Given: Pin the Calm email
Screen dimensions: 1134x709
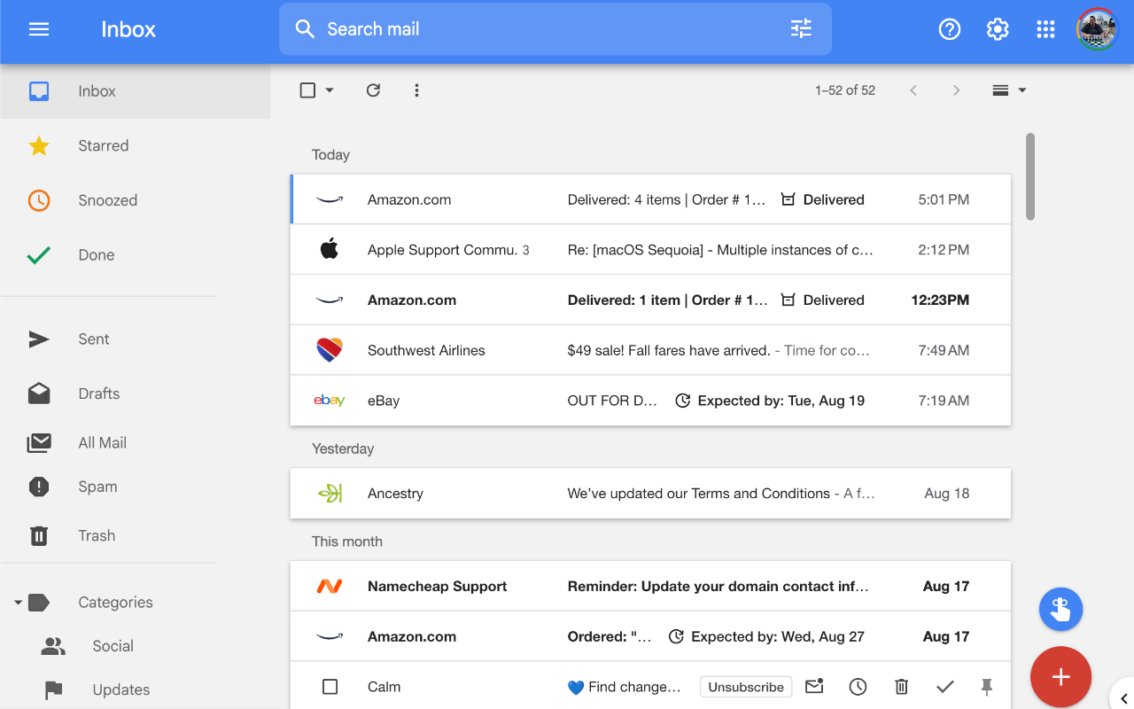Looking at the screenshot, I should (987, 687).
